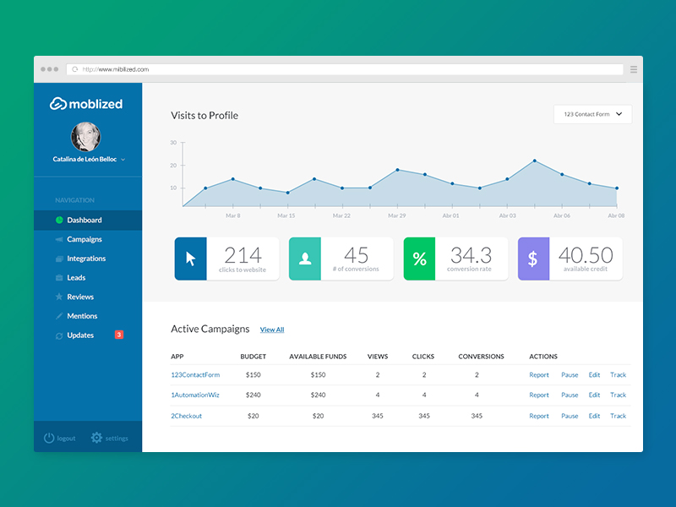Click the teal person conversions icon

tap(304, 259)
